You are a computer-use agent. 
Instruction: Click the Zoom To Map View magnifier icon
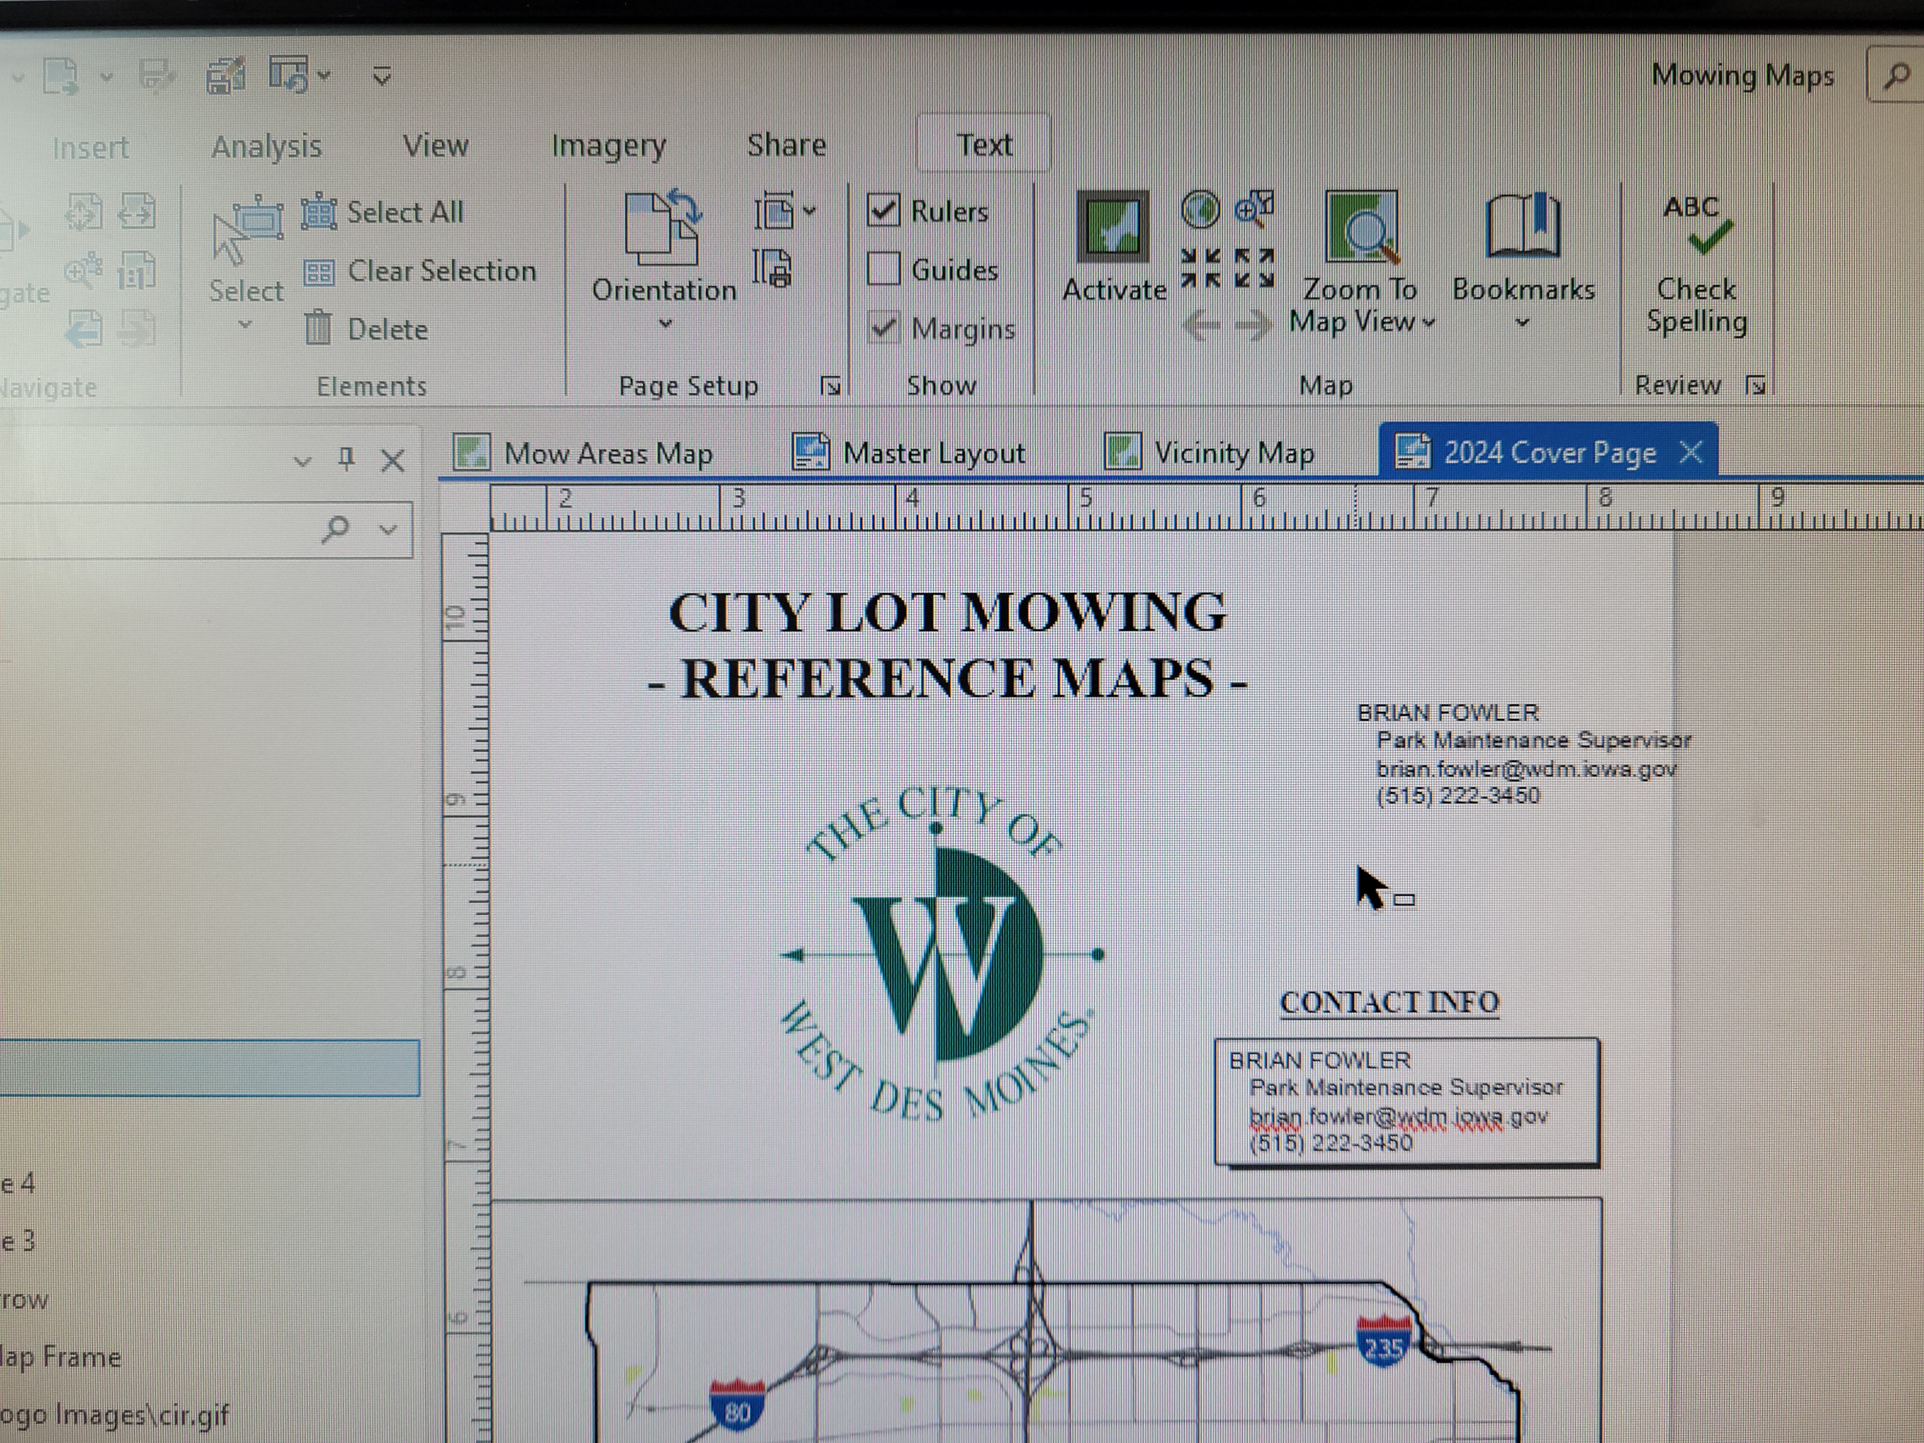click(1362, 228)
